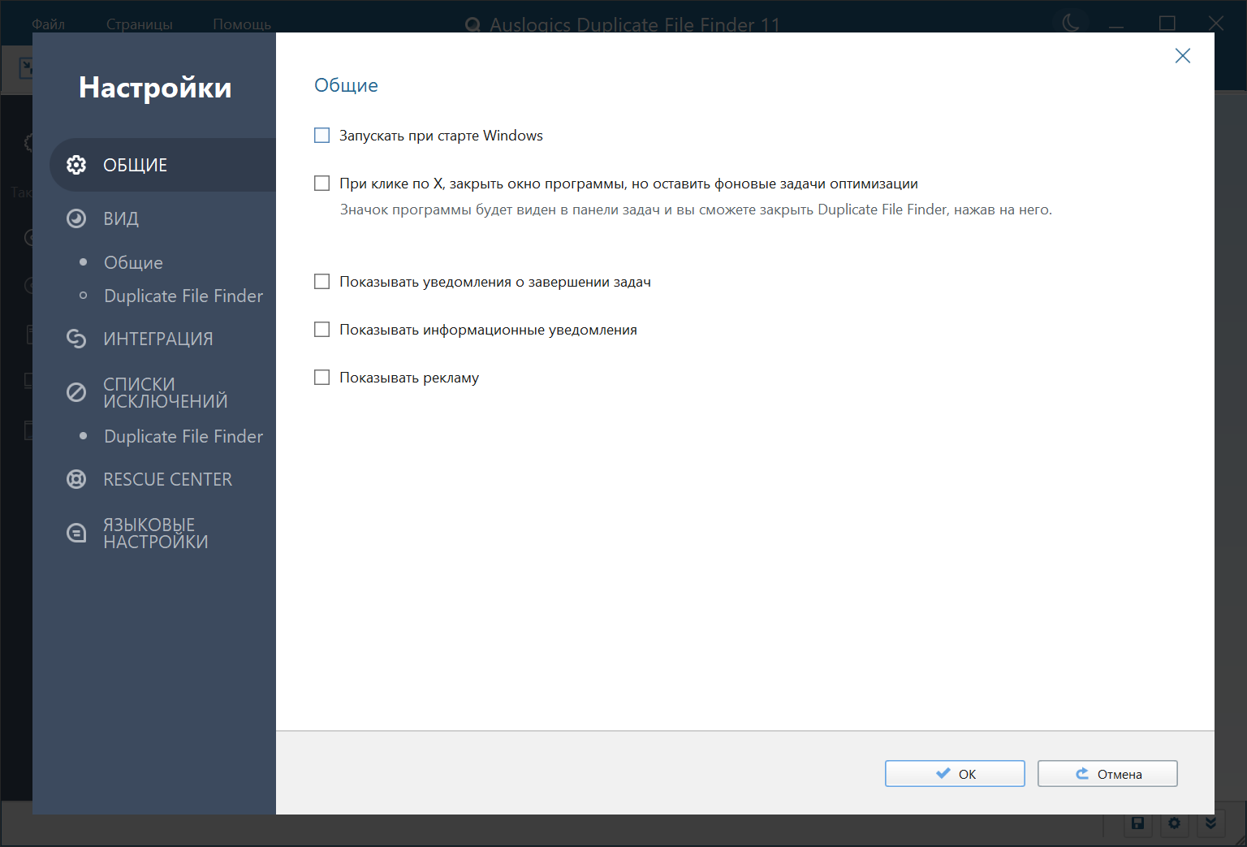Click the Отмена button
The width and height of the screenshot is (1247, 847).
1107,774
